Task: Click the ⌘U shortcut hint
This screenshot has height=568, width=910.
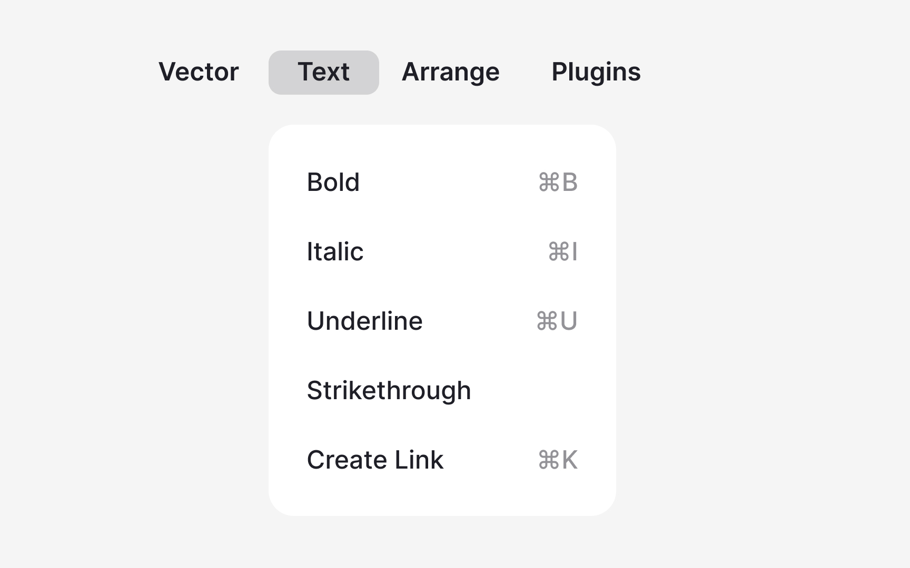Action: pyautogui.click(x=557, y=321)
